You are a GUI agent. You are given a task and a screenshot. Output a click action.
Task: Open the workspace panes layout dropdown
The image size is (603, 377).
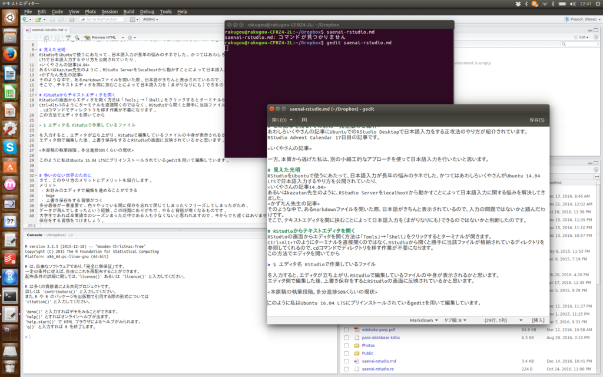pos(134,19)
